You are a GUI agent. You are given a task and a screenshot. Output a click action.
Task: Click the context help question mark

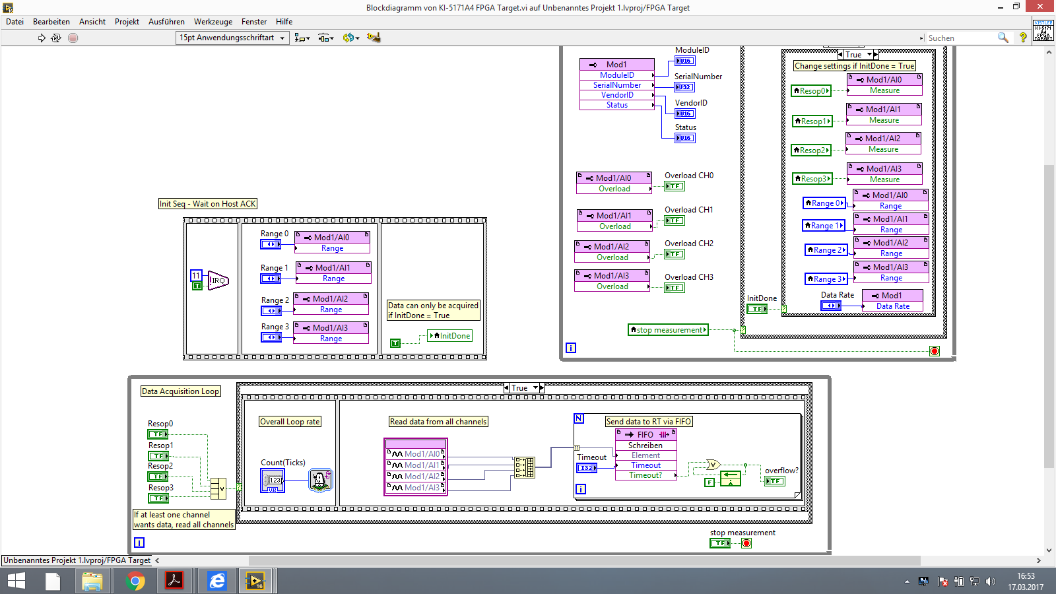click(x=1023, y=38)
